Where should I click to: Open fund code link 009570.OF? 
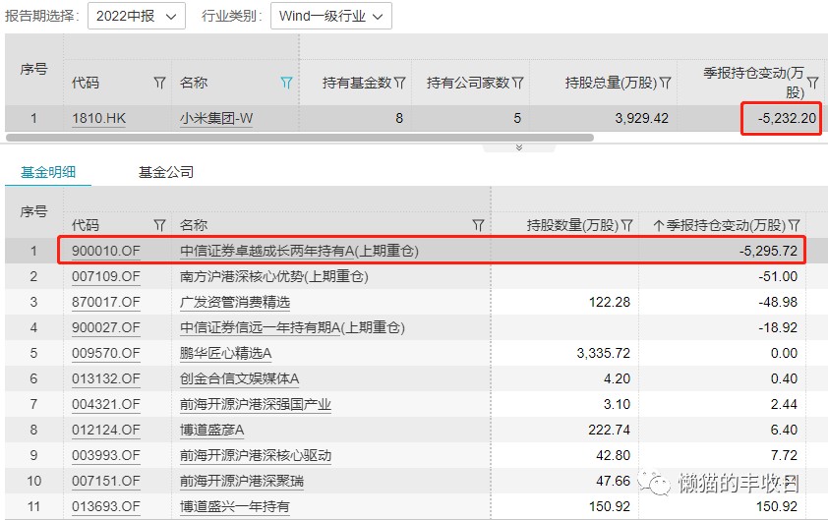click(105, 353)
